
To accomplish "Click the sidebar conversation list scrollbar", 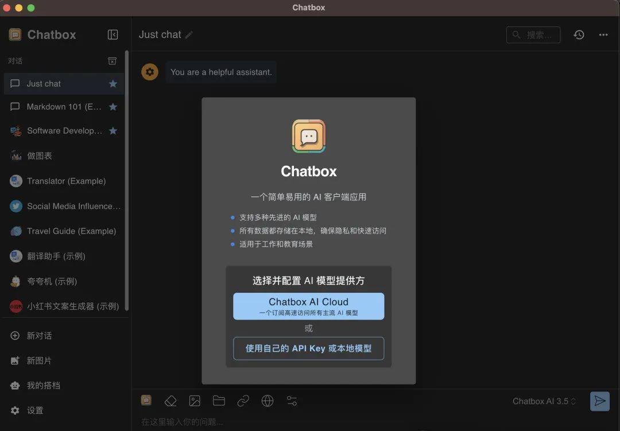I will point(127,180).
